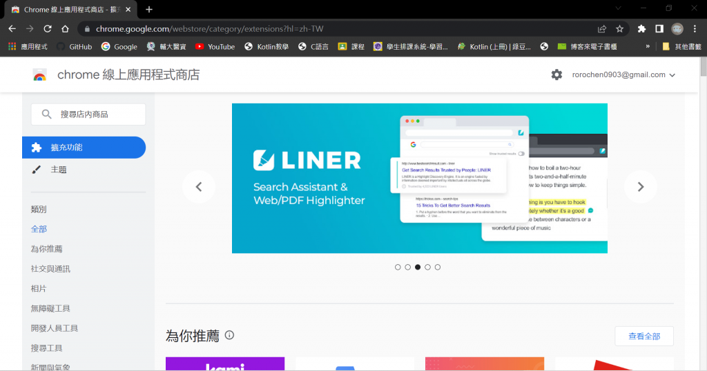Show next carousel banner

[640, 187]
